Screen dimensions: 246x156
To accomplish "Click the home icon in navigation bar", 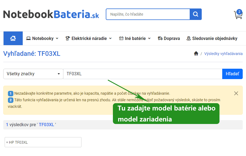I will point(13,38).
